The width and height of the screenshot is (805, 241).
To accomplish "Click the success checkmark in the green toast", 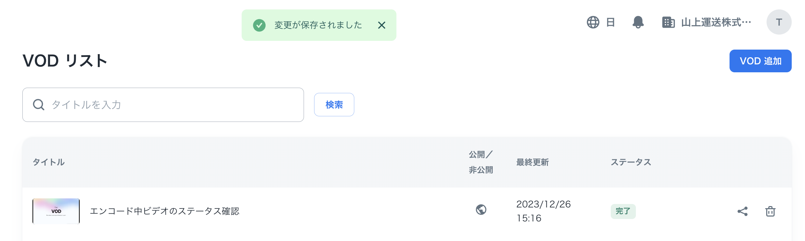I will pos(259,25).
